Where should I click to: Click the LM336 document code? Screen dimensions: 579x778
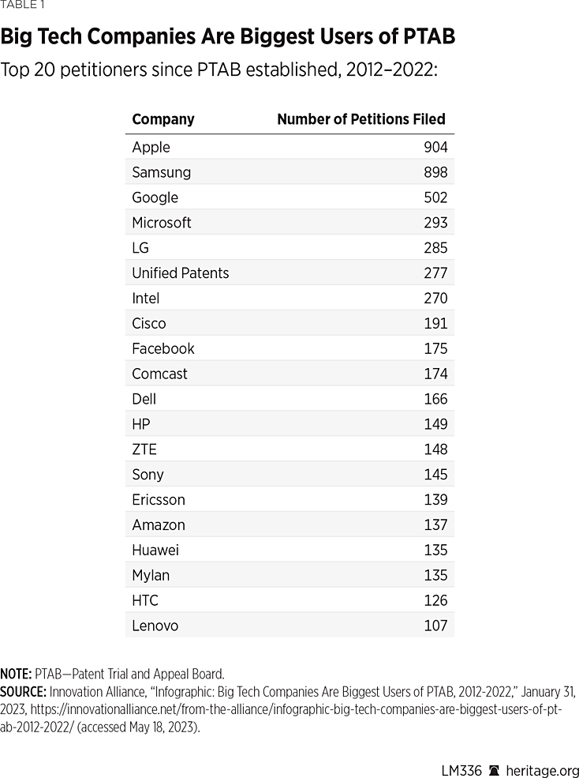coord(460,771)
